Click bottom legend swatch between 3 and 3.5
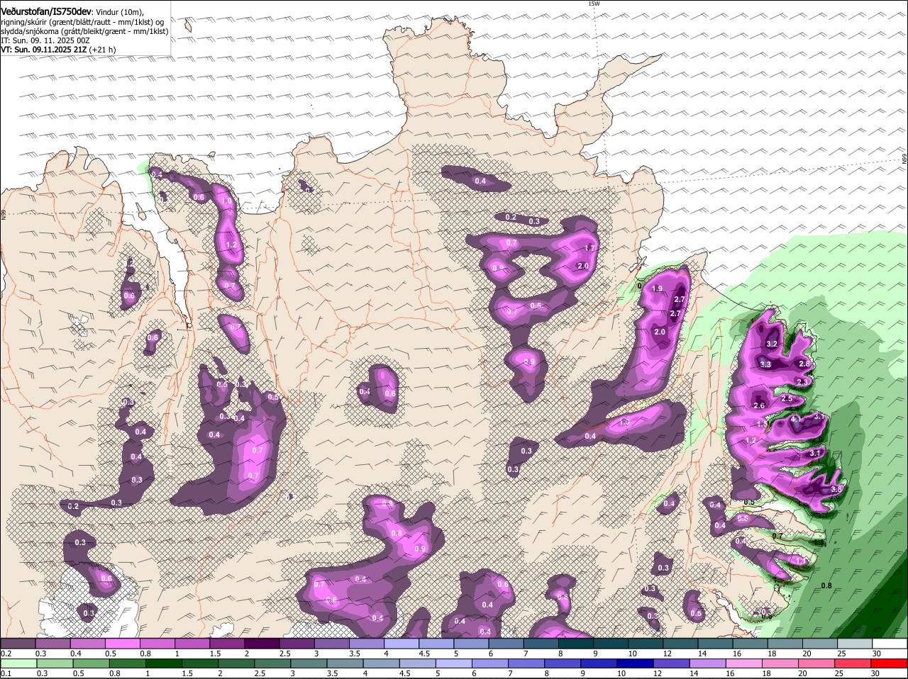 309,663
